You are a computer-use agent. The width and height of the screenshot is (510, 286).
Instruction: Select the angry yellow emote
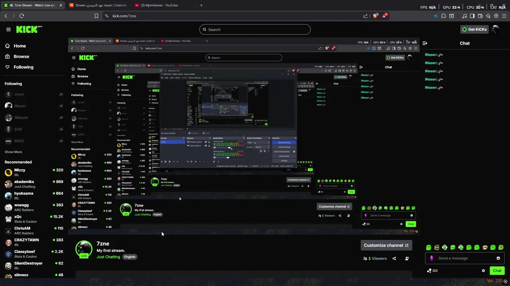tap(437, 247)
